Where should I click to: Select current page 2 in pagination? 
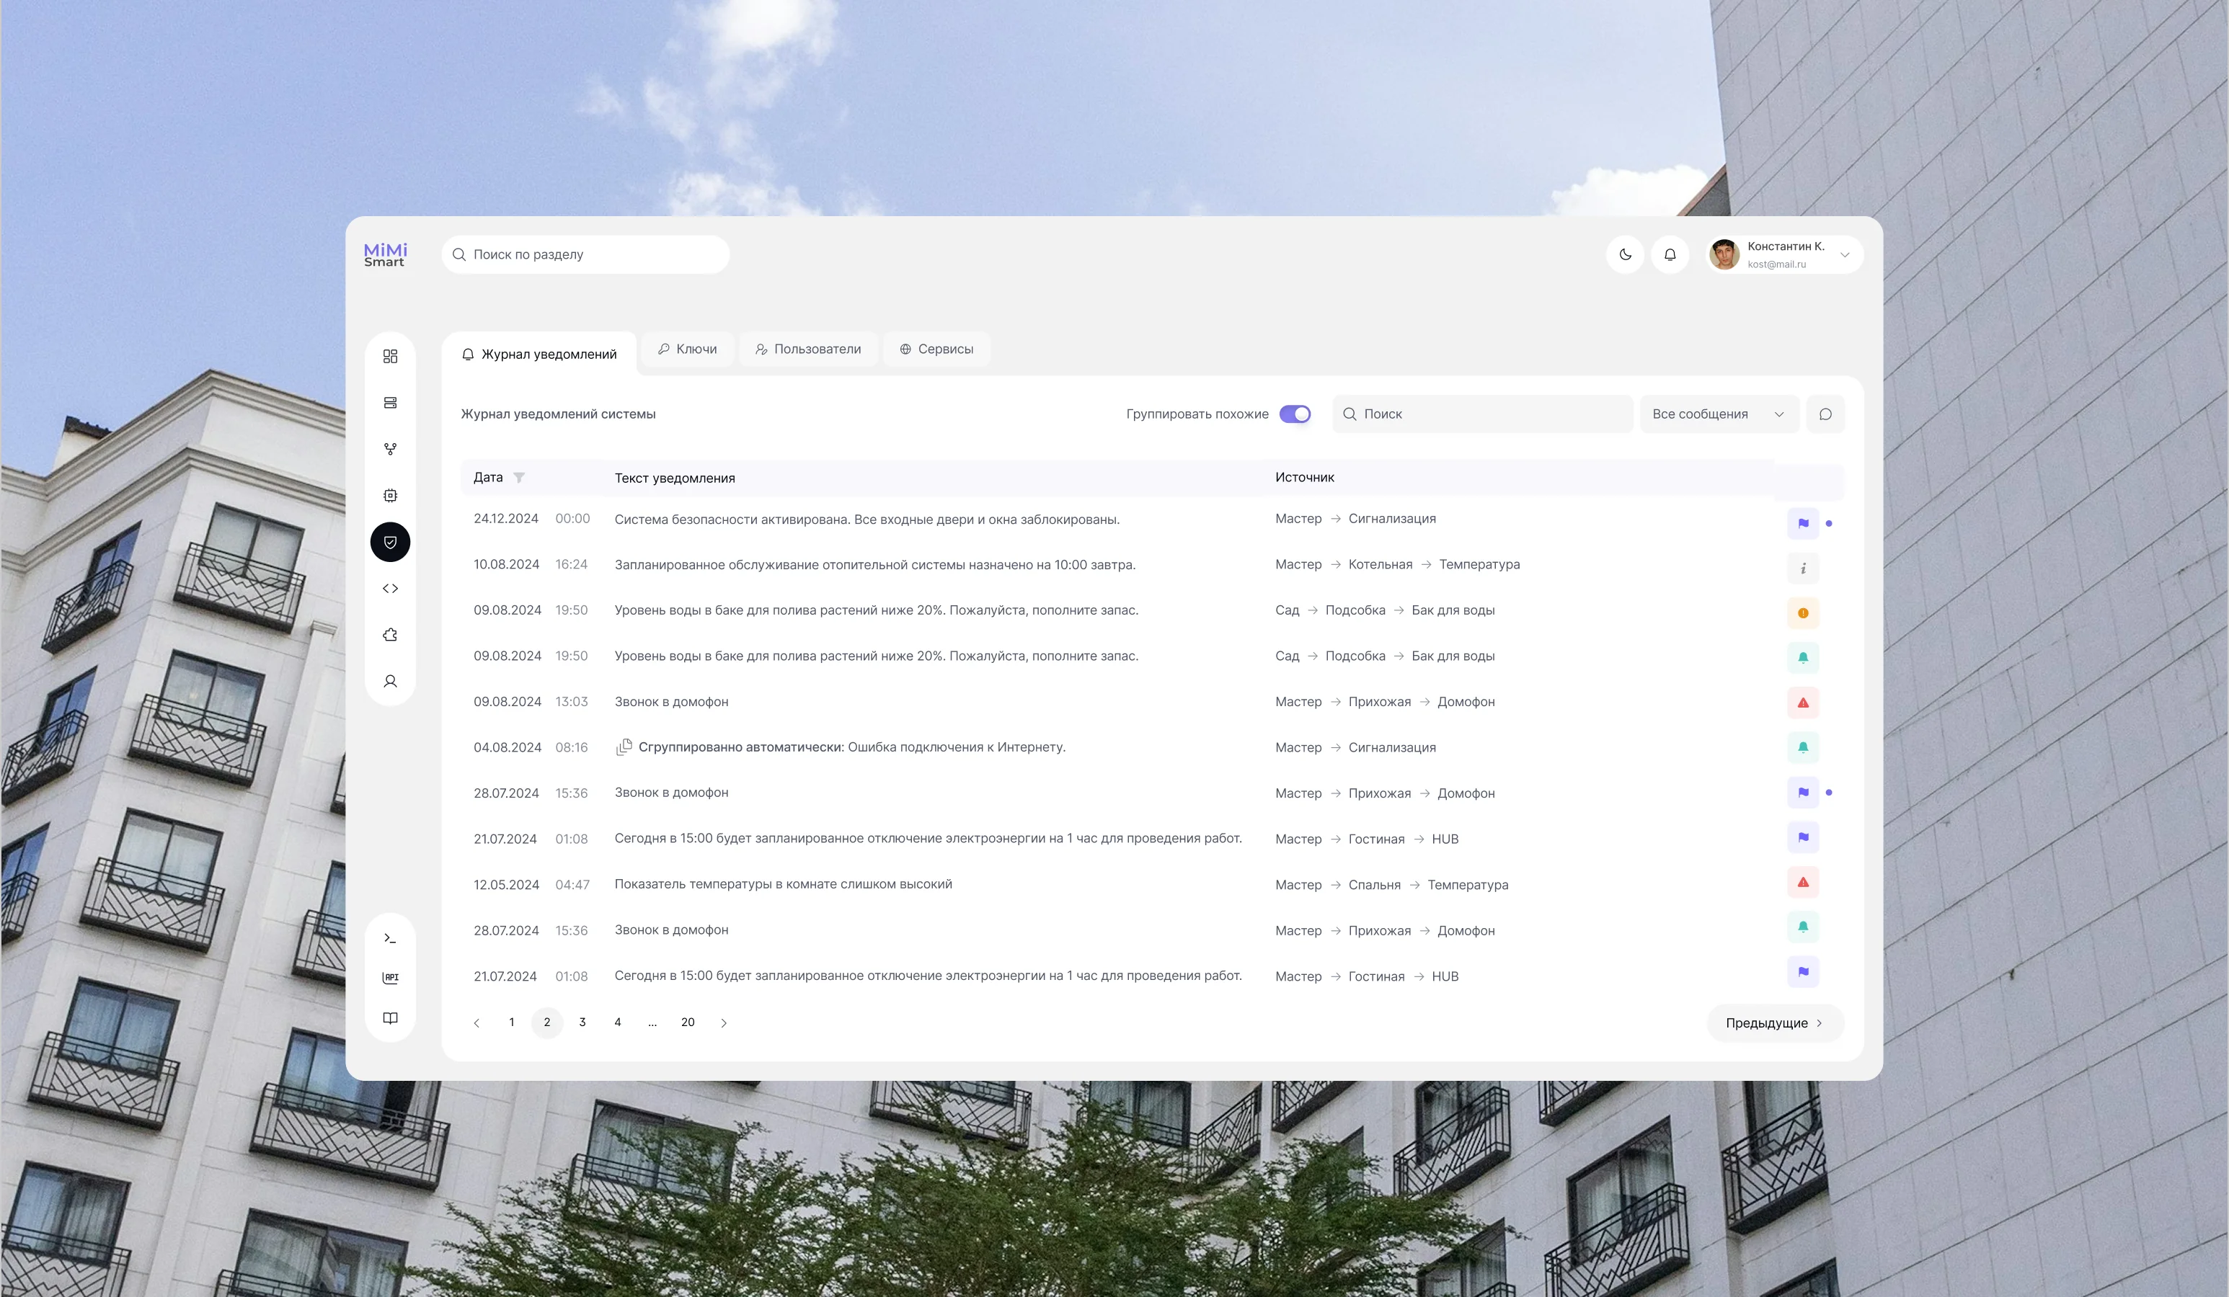(546, 1022)
